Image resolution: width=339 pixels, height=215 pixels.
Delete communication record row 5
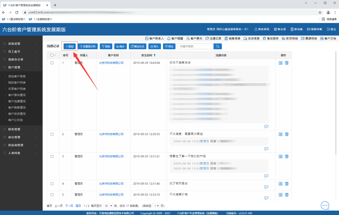pos(287,195)
